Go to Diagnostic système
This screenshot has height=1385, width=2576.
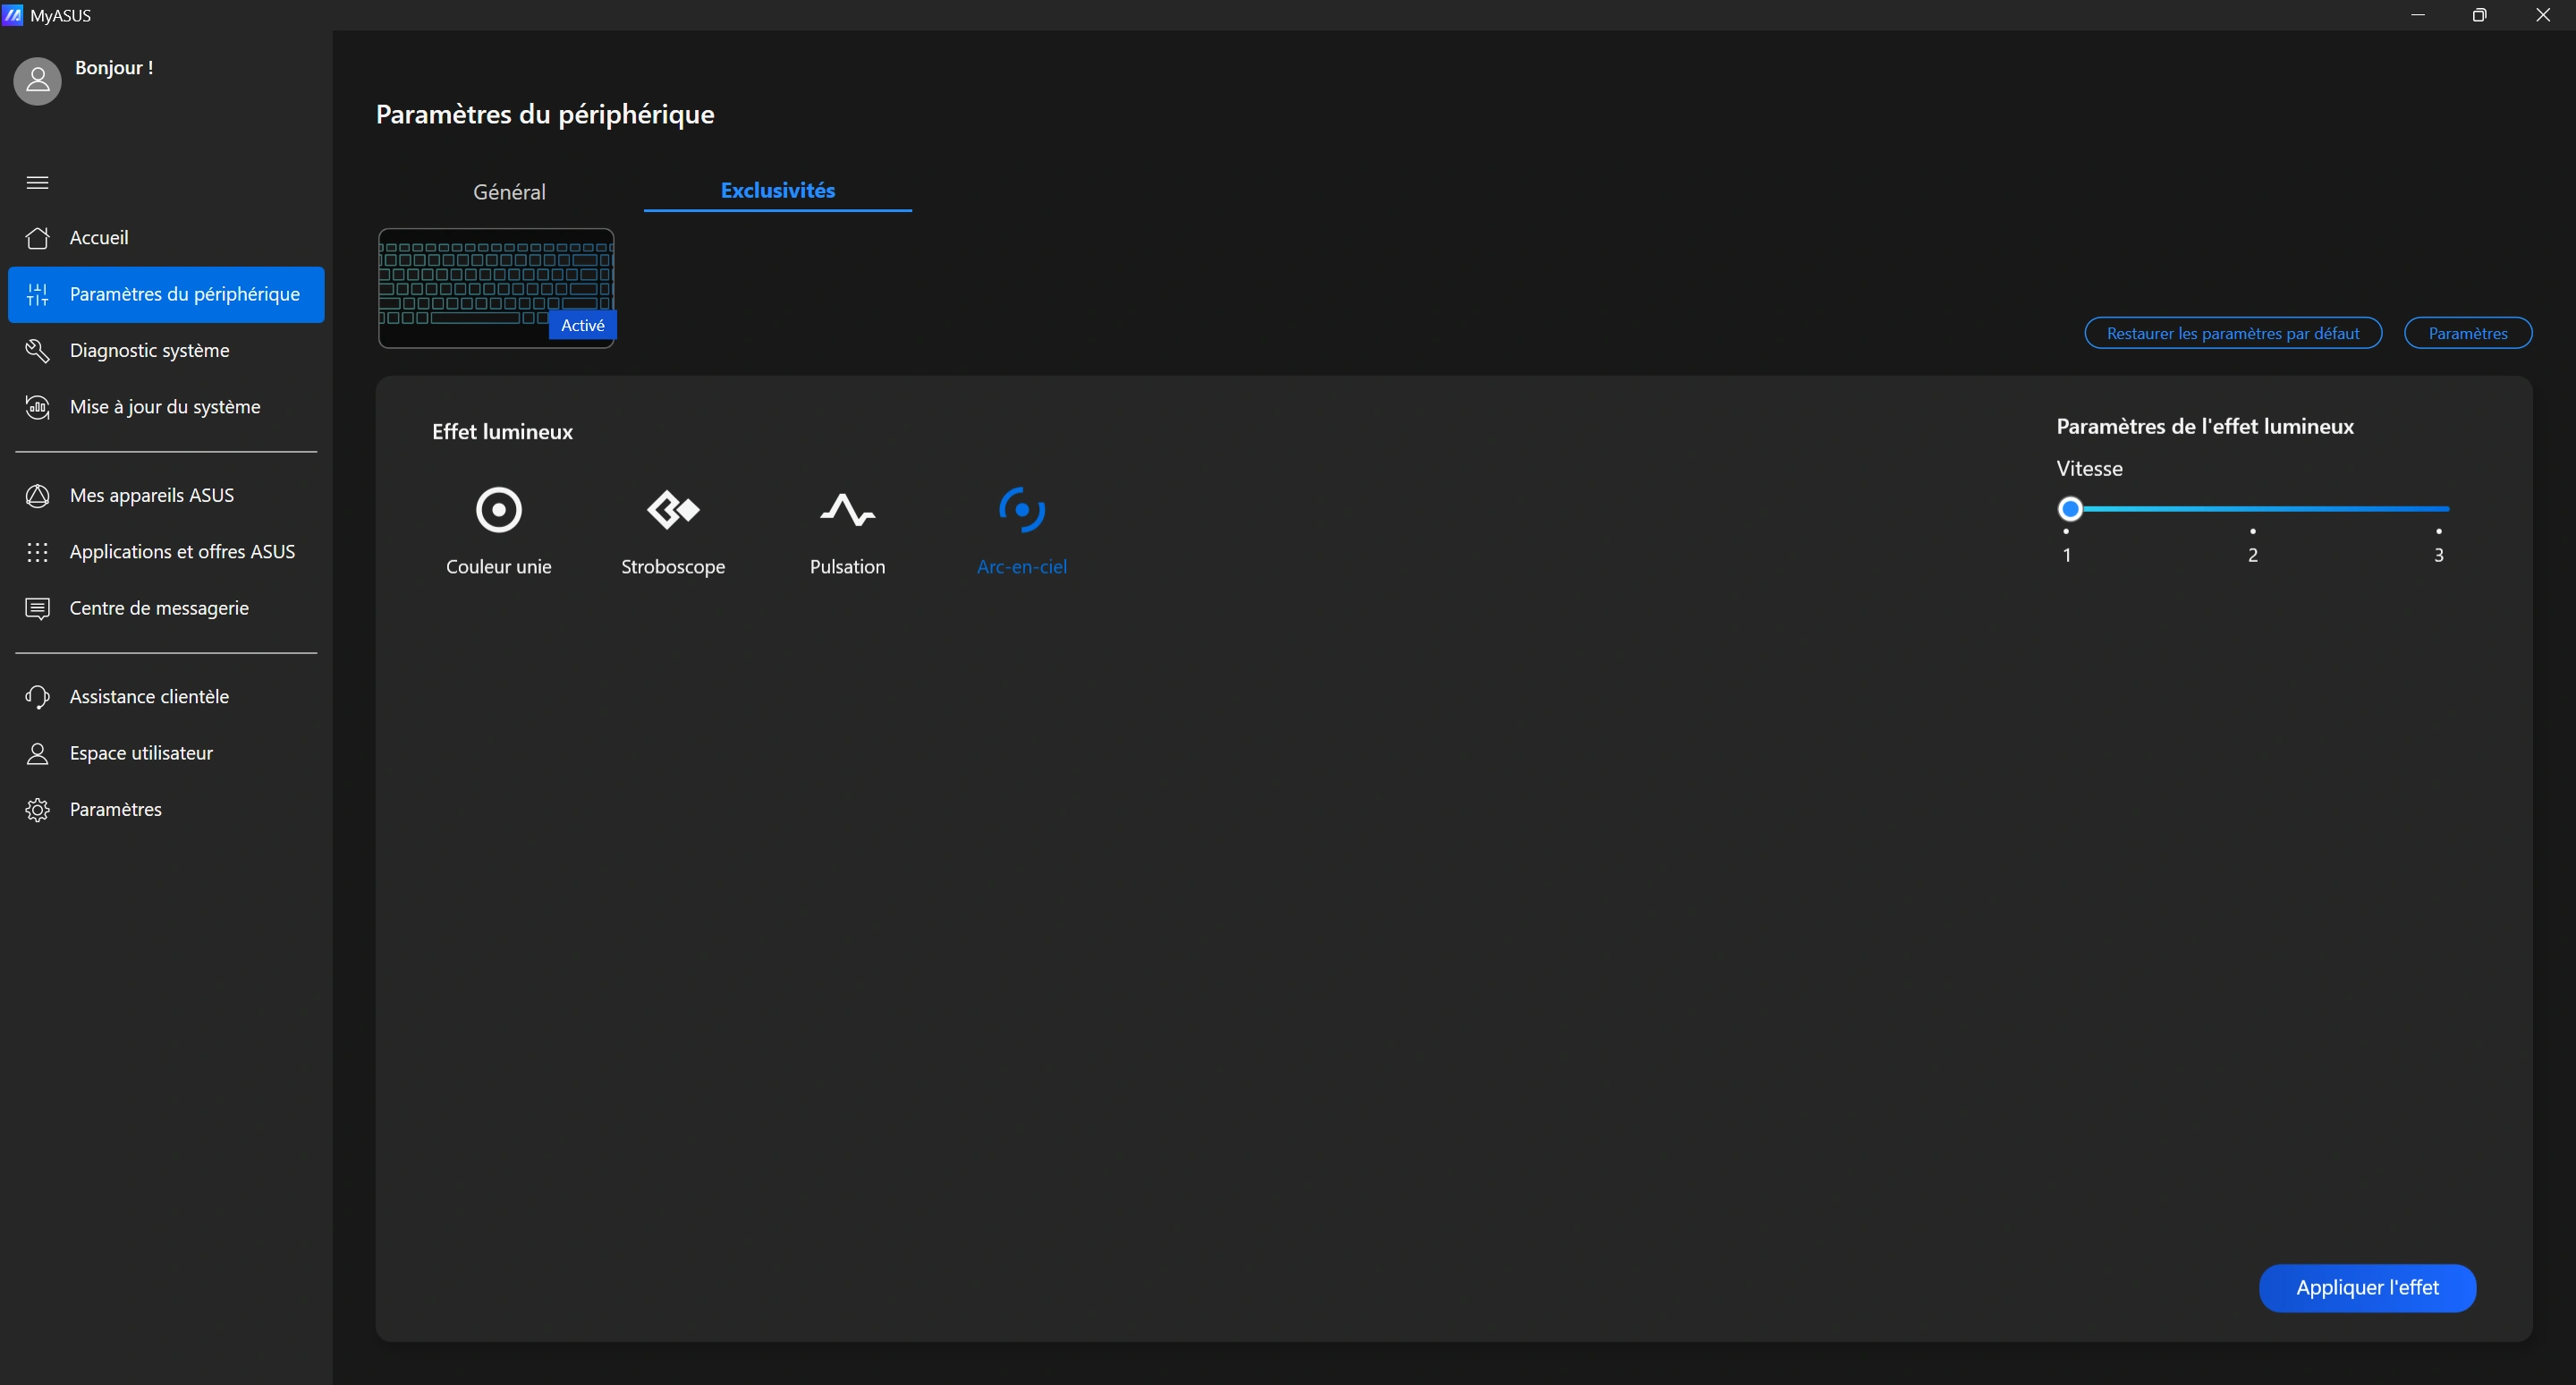point(166,351)
